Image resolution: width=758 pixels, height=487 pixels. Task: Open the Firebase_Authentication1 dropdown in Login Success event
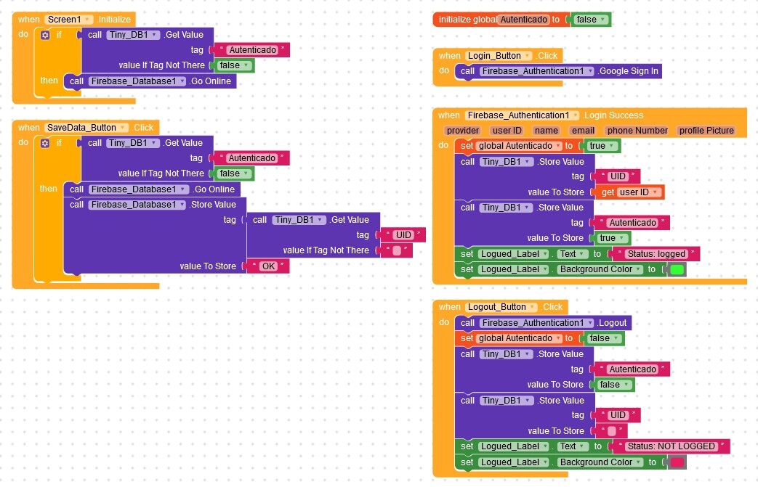point(522,115)
